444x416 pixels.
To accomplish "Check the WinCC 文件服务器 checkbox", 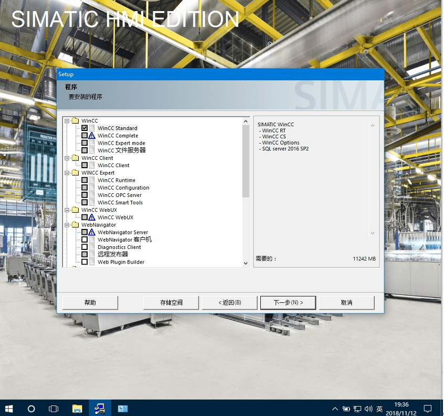I will [x=84, y=150].
